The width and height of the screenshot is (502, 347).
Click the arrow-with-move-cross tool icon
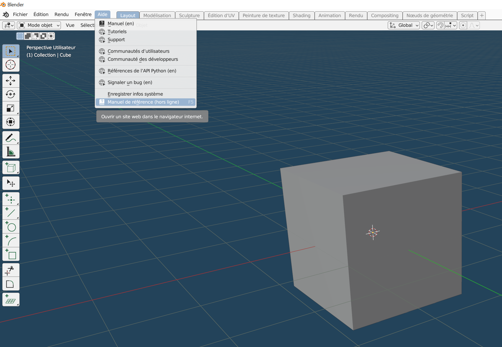tap(11, 183)
